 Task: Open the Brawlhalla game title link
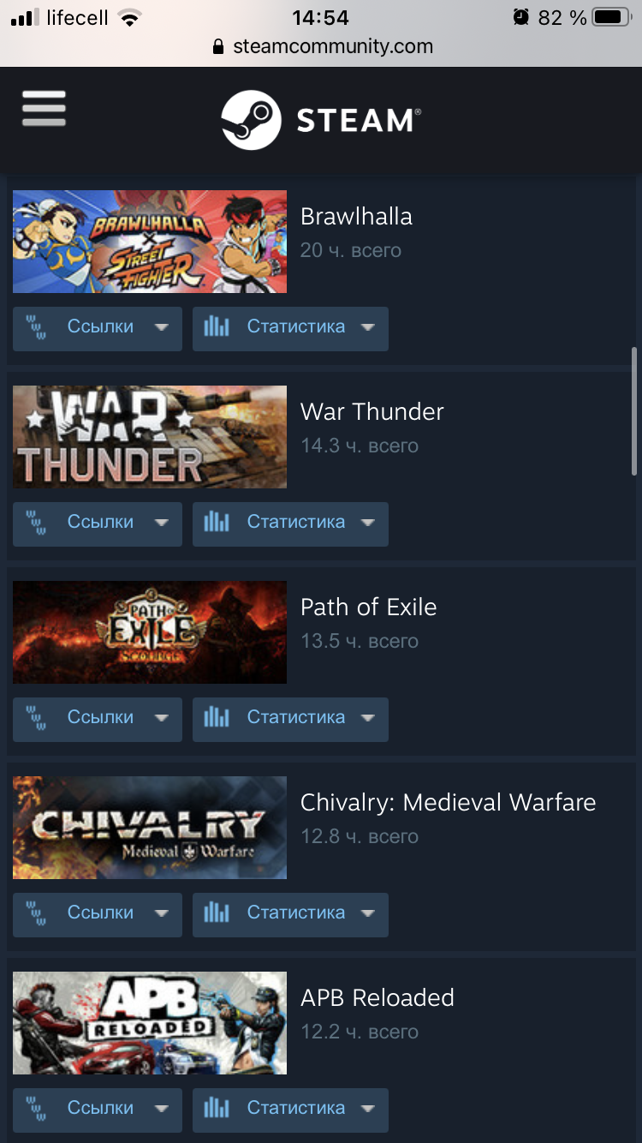tap(356, 217)
